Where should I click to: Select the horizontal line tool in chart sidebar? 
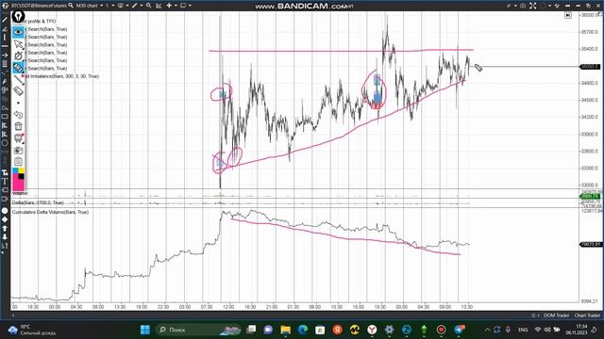pos(5,46)
